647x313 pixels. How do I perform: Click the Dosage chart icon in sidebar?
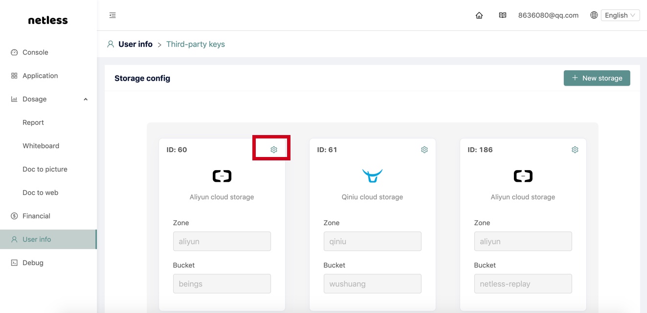coord(14,99)
